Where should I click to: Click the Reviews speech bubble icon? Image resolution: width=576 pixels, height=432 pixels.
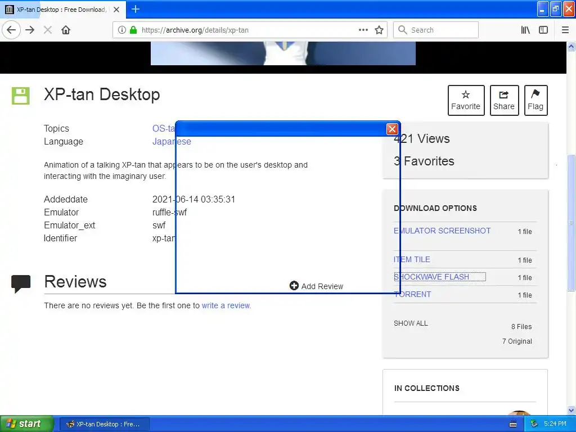point(21,283)
